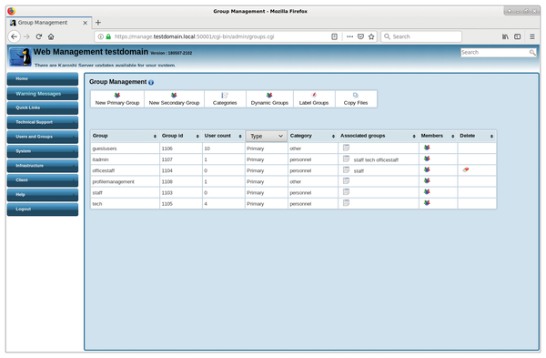This screenshot has height=358, width=546.
Task: Focus the Web Management search field
Action: [x=494, y=52]
